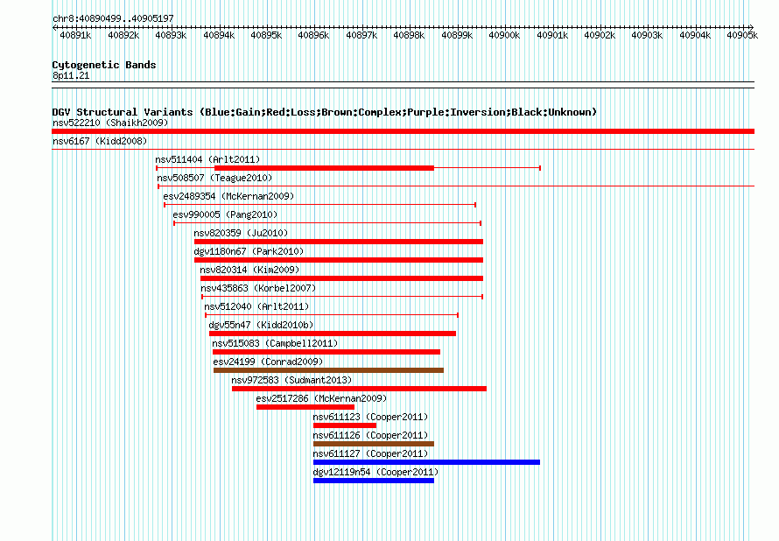Open dgv55n47 (Kidd2010b) variant label
Screen dimensions: 779x541
point(262,325)
